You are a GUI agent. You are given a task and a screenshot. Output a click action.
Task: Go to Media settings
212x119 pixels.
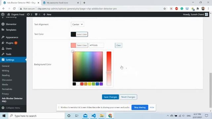(5, 85)
